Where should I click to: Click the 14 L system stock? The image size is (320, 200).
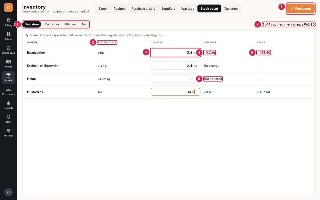click(x=100, y=92)
